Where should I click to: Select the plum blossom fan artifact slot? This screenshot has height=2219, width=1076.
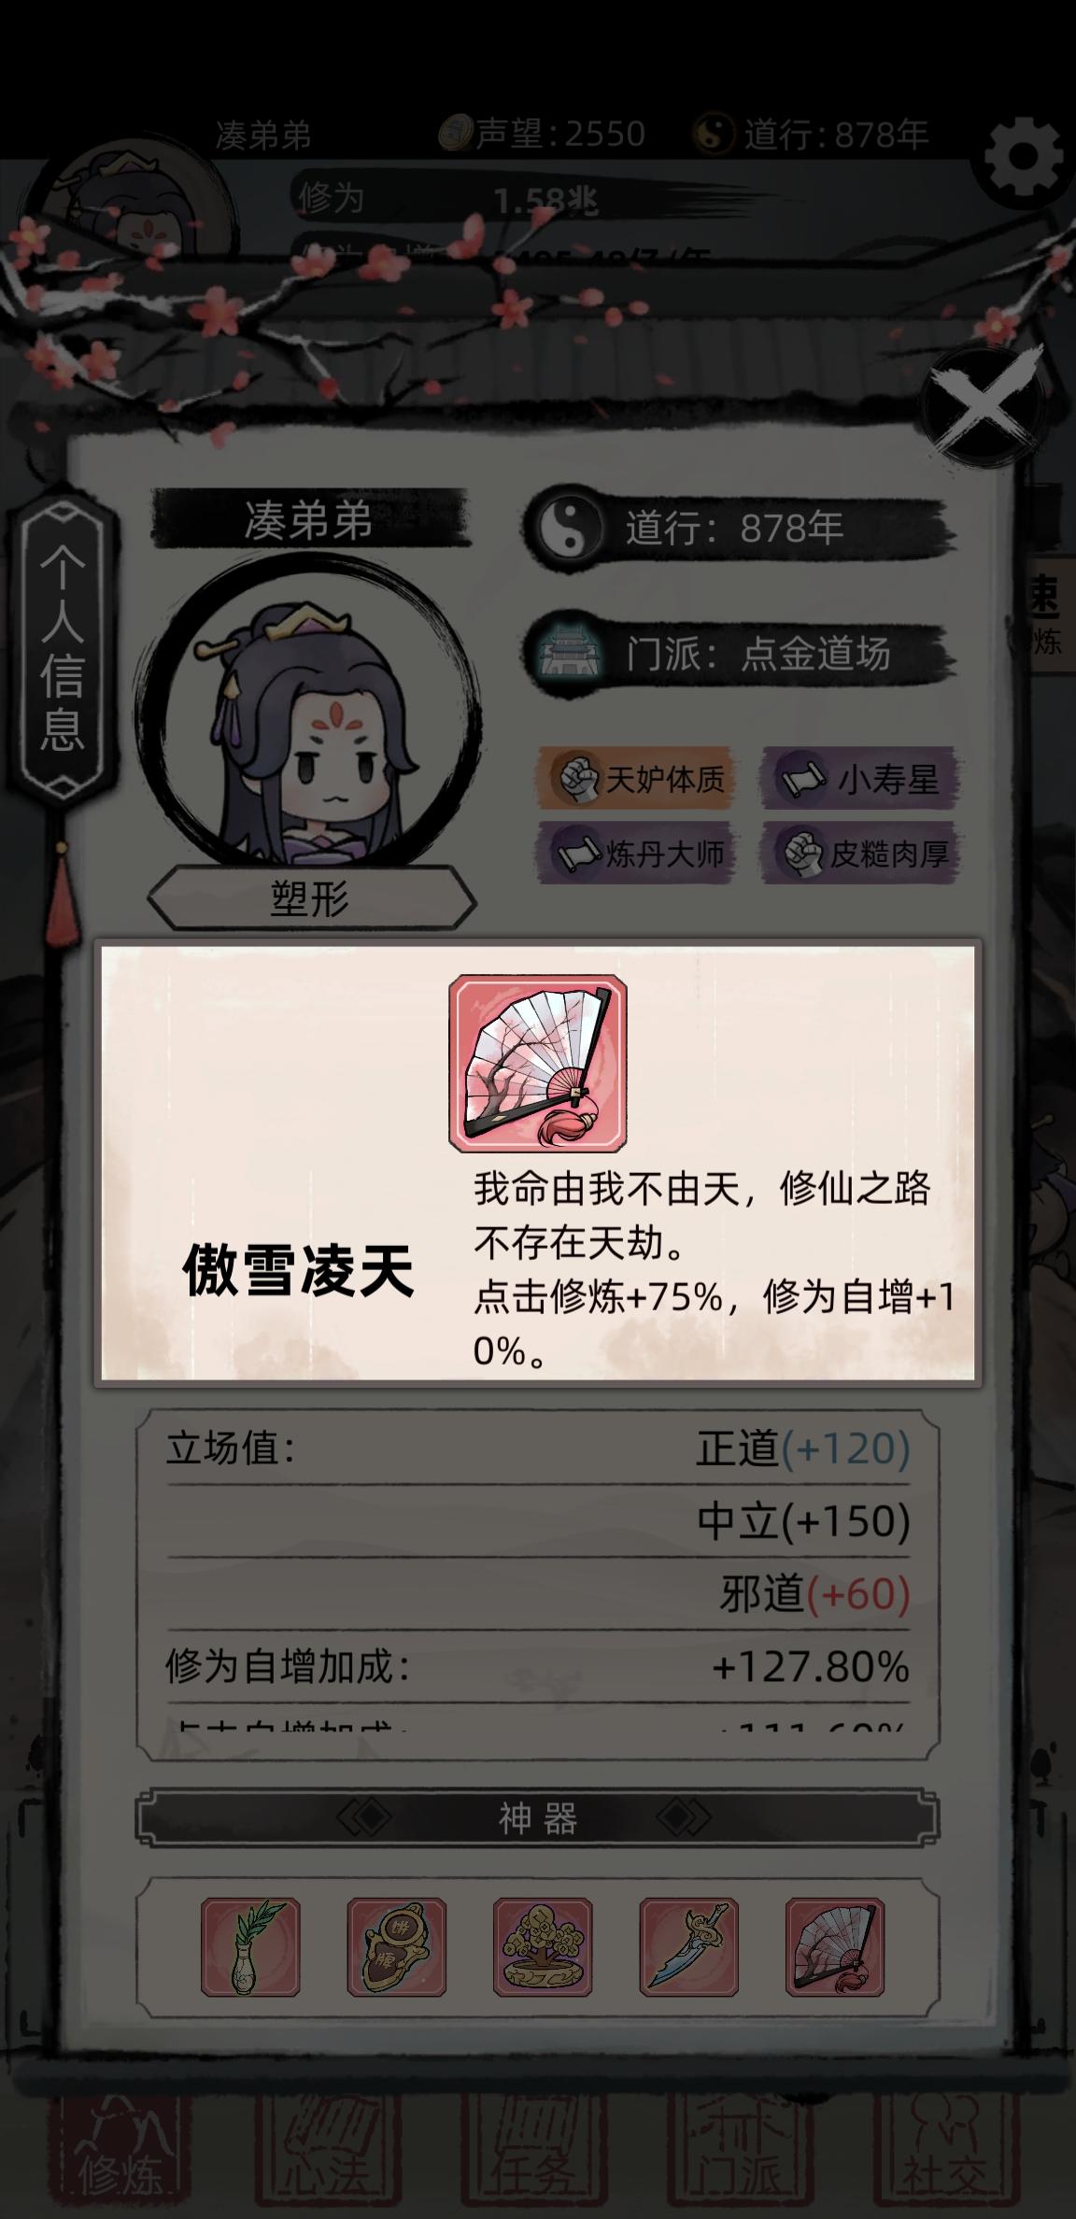(835, 1947)
